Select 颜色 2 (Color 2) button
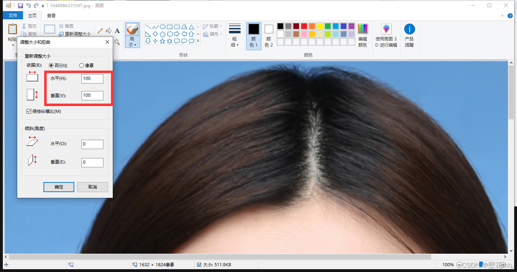This screenshot has width=517, height=272. [269, 35]
